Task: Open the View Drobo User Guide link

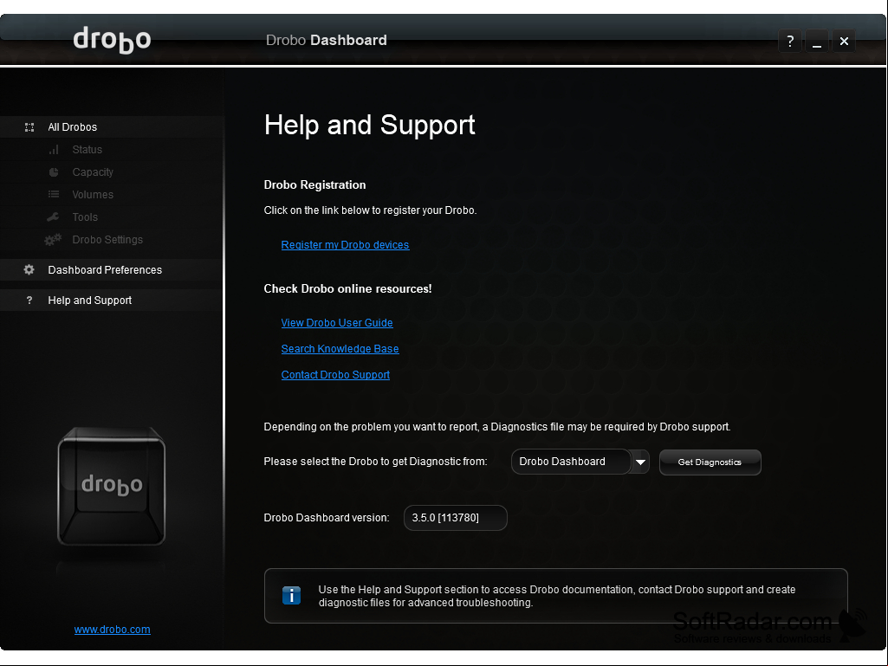Action: point(337,323)
